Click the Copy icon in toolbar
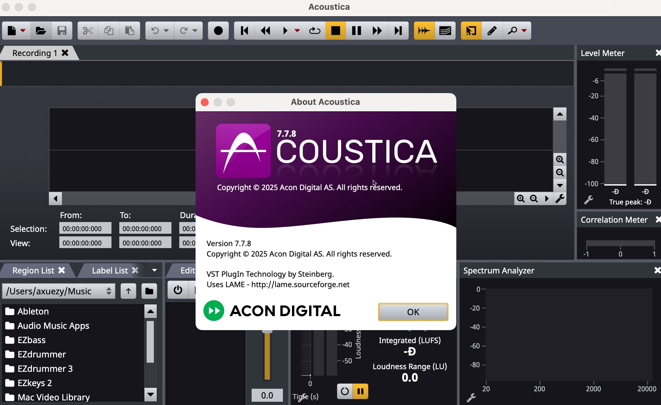 pyautogui.click(x=109, y=31)
